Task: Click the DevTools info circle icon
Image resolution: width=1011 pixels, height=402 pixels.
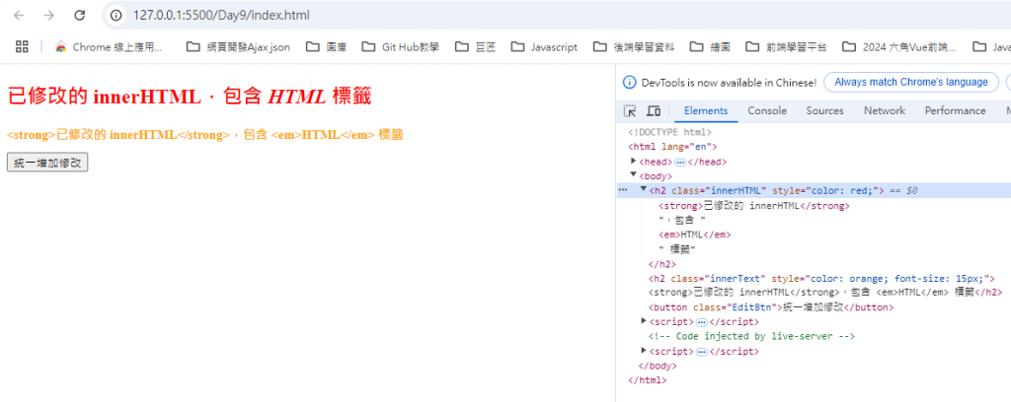Action: (629, 83)
